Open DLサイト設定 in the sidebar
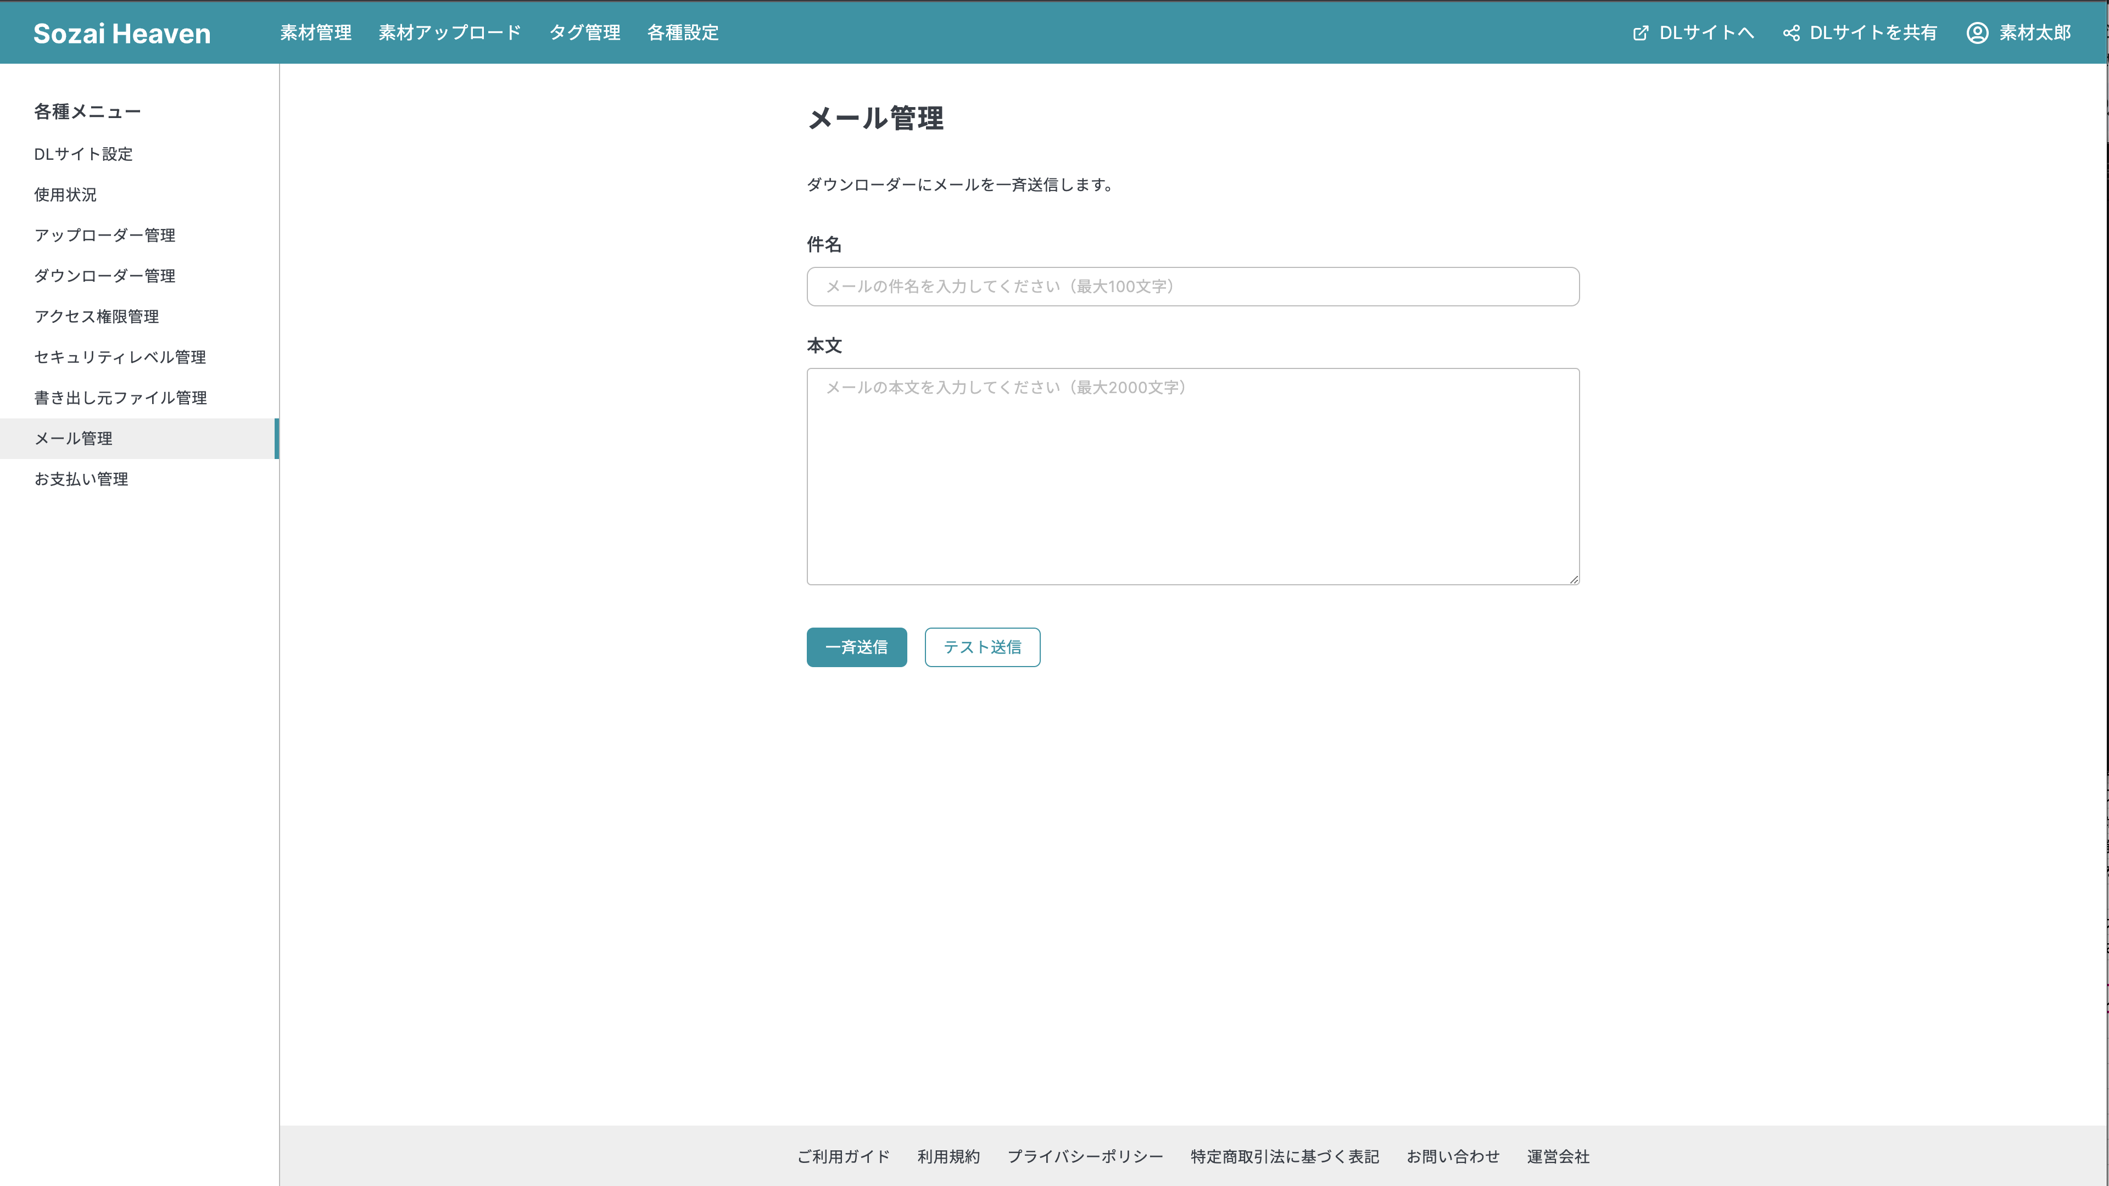Screen dimensions: 2109x1186 click(83, 154)
